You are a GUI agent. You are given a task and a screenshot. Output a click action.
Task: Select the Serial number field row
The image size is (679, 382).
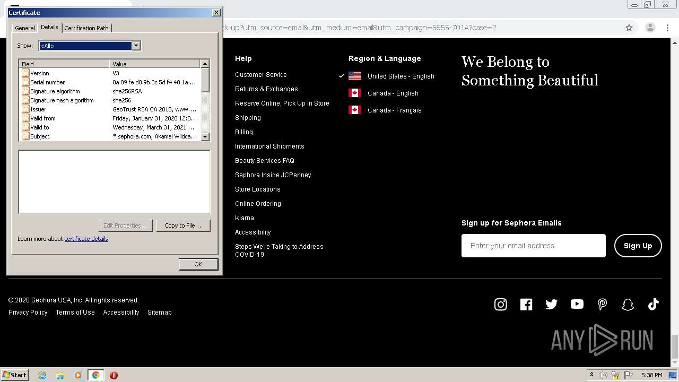coord(110,82)
